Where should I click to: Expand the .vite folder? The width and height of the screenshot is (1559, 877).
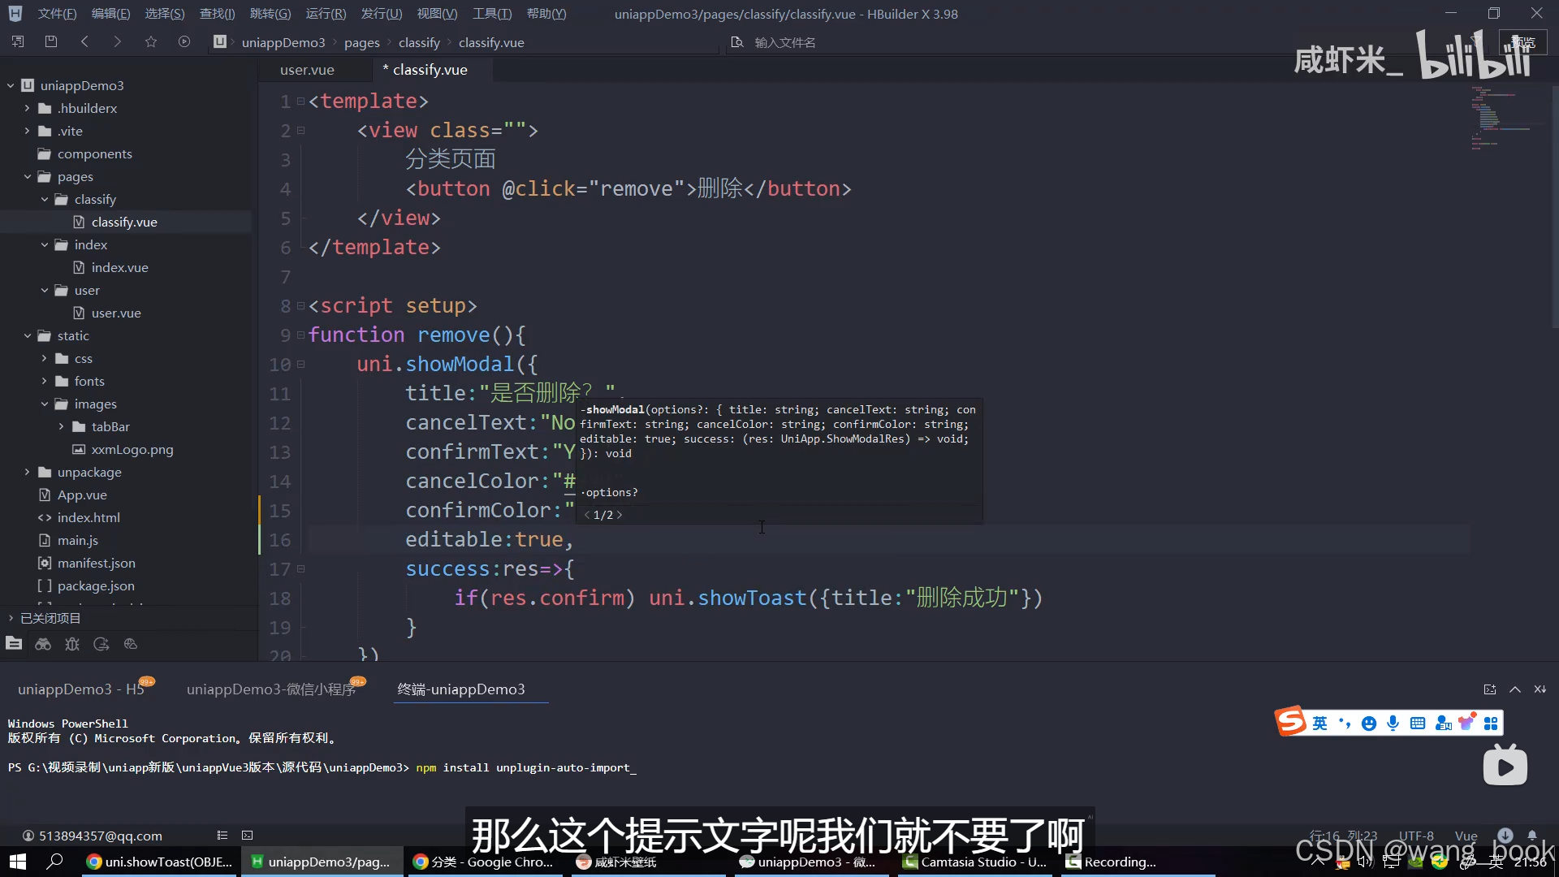pyautogui.click(x=27, y=131)
